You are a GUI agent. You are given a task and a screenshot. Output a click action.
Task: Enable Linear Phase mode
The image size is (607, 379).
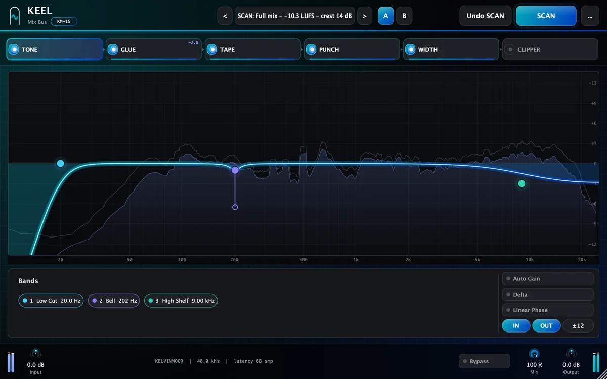[548, 310]
